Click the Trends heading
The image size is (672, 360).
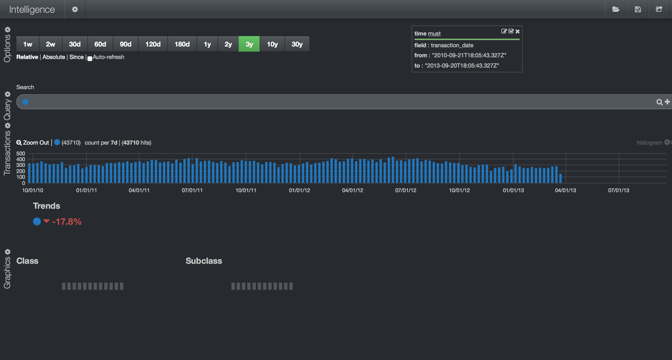[46, 206]
